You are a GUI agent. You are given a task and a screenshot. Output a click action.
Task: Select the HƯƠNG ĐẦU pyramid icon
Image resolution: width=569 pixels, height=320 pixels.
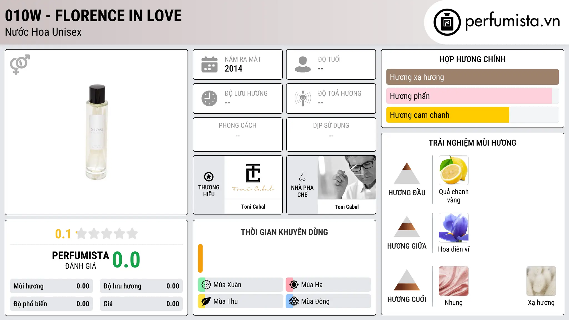coord(407,173)
